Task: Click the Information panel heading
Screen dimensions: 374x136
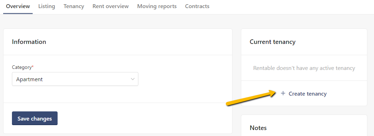Action: 29,42
